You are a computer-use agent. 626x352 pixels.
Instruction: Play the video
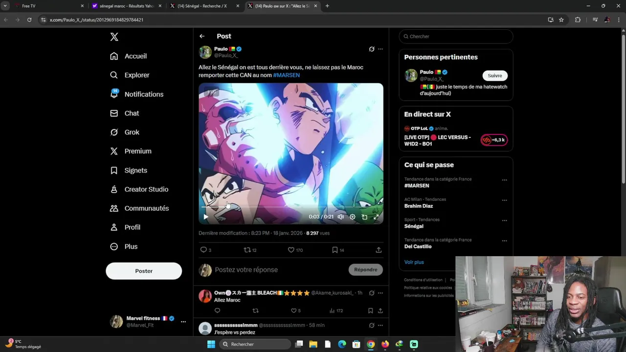(205, 217)
